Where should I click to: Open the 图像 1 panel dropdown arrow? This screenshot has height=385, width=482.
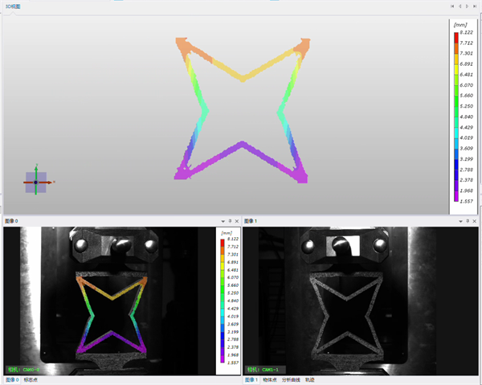[x=460, y=221]
